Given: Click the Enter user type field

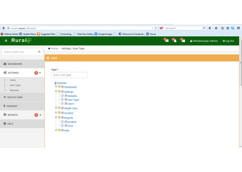Looking at the screenshot, I should [x=69, y=75].
